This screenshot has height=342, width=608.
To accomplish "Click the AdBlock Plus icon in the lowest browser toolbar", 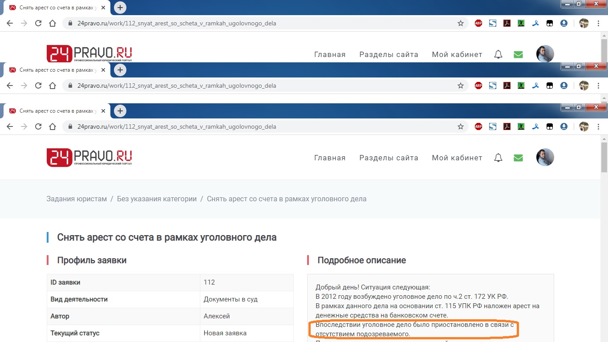I will tap(478, 126).
